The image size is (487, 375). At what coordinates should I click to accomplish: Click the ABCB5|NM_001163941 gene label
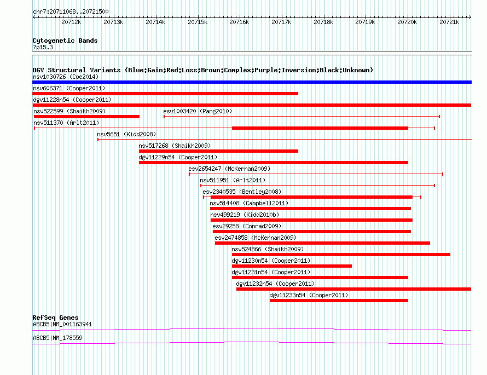[x=62, y=324]
